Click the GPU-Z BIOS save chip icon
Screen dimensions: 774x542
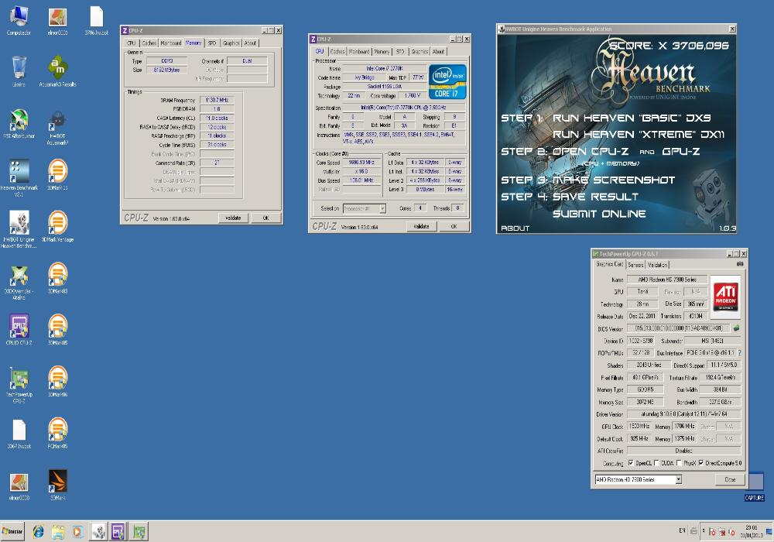(x=736, y=328)
